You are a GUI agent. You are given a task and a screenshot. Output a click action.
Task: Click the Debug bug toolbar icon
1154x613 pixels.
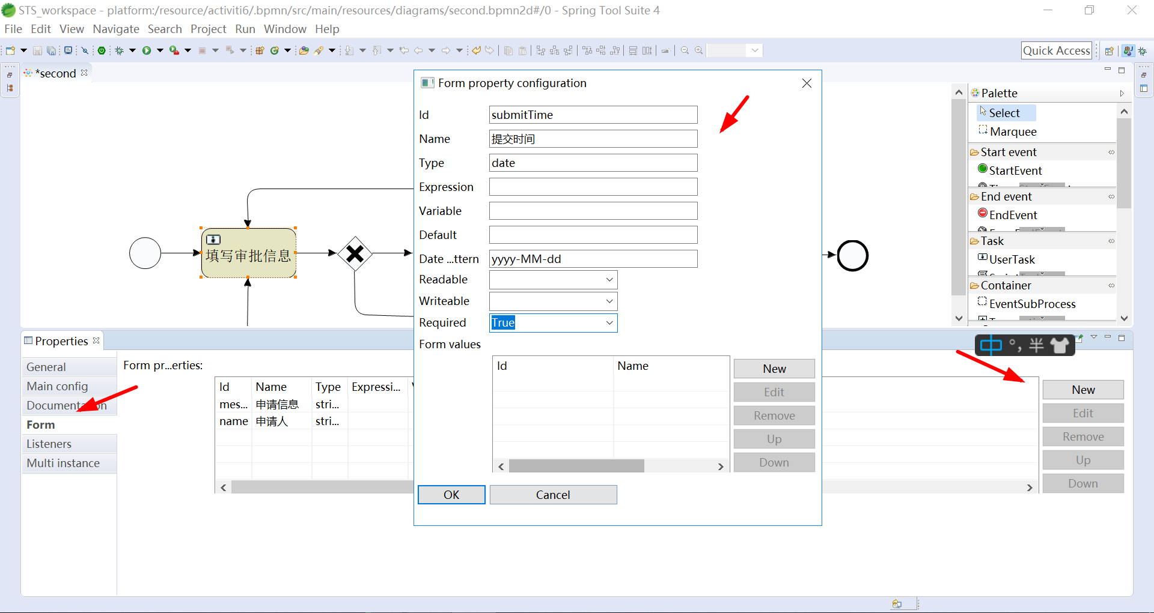(120, 50)
